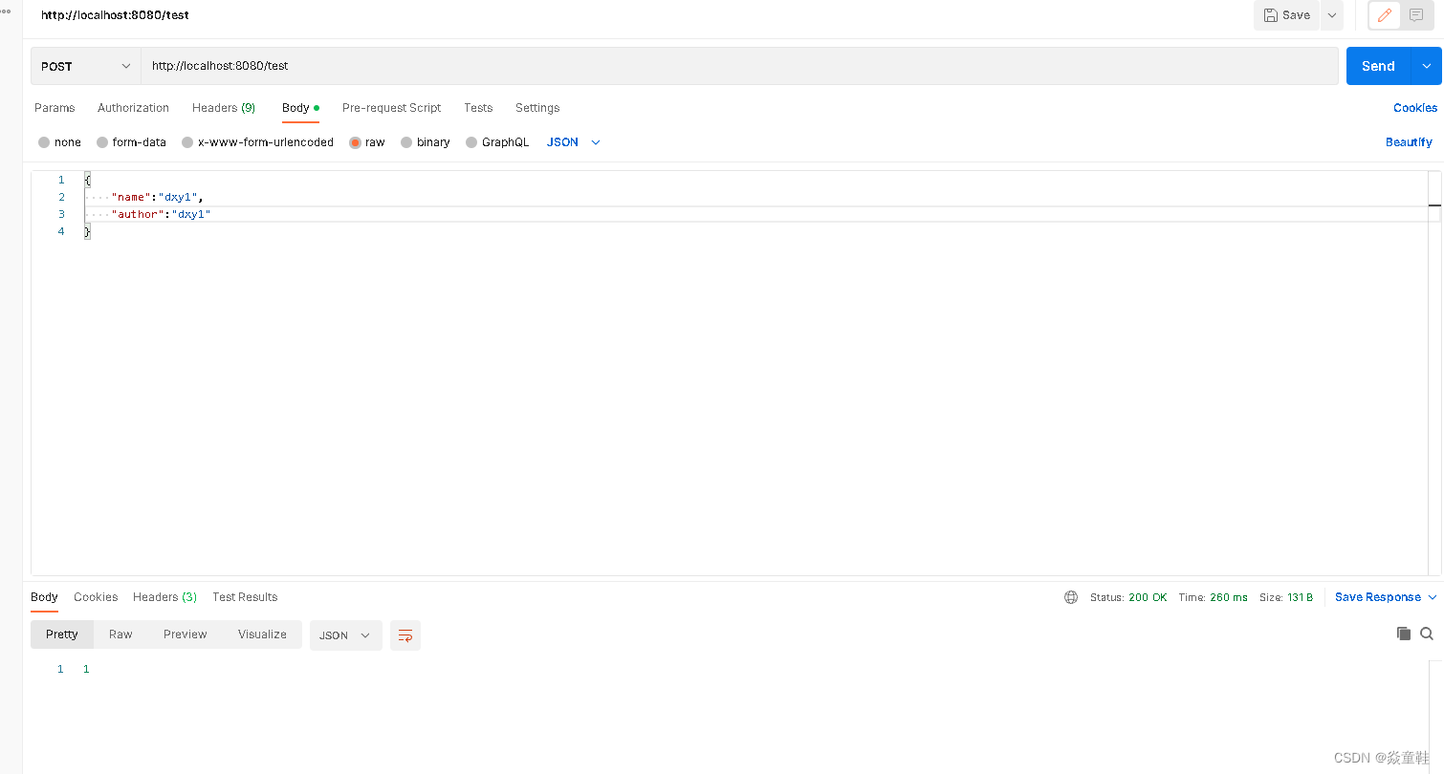Open the POST method dropdown
Image resolution: width=1444 pixels, height=774 pixels.
click(x=86, y=66)
